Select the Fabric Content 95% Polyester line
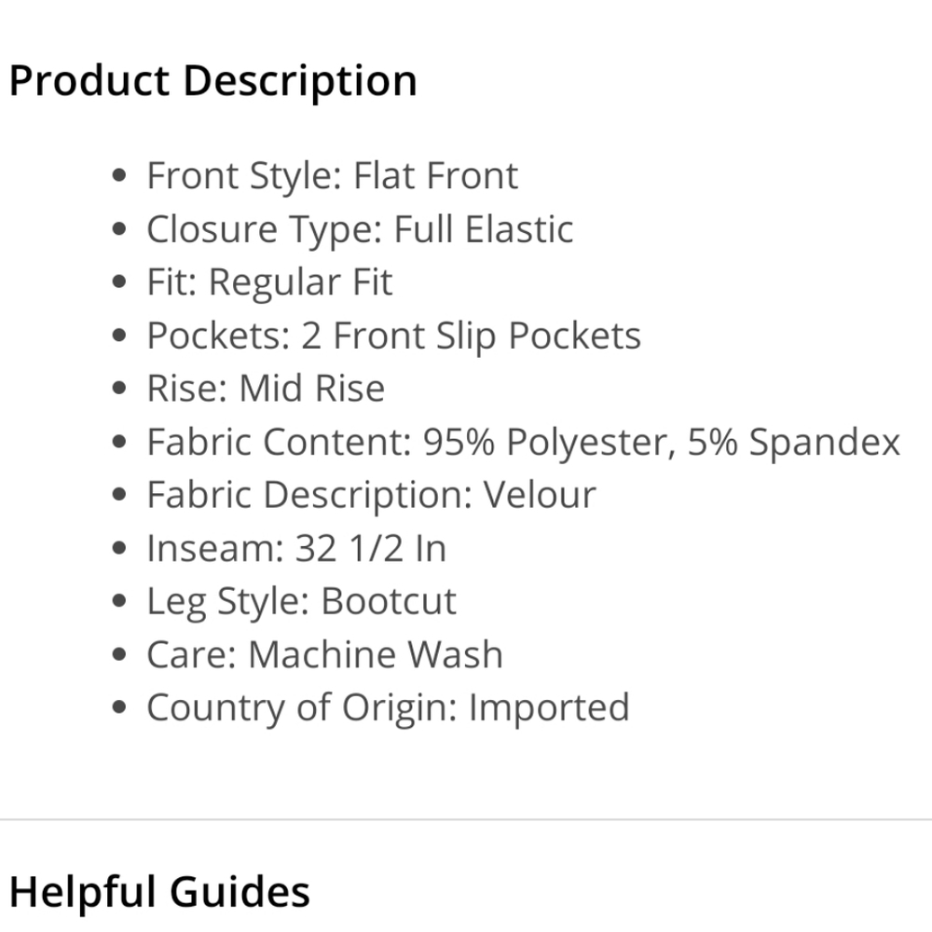This screenshot has height=932, width=932. [x=523, y=442]
